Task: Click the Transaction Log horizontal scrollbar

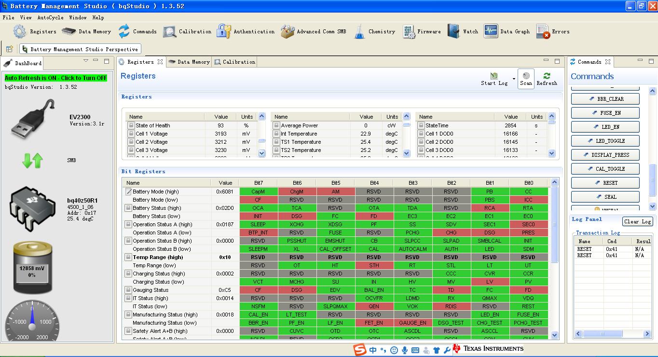Action: (612, 334)
